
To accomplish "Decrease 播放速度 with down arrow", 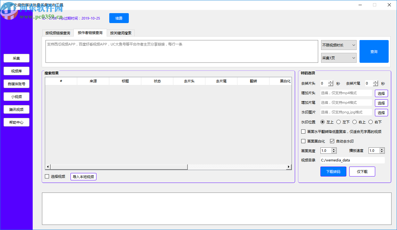I will [x=382, y=152].
